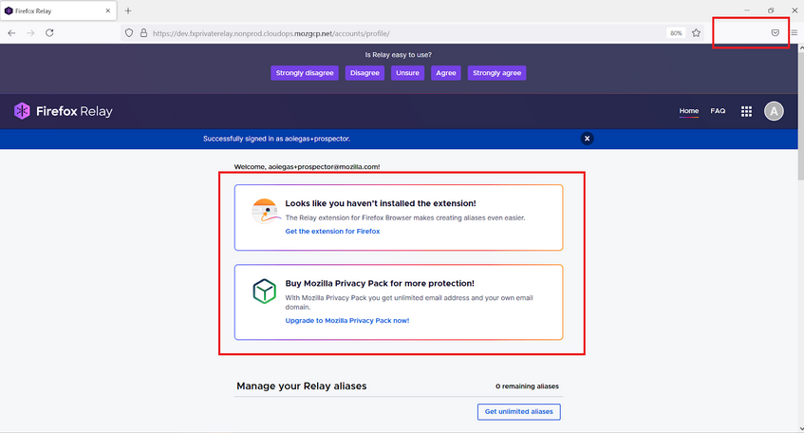804x433 pixels.
Task: Open a new tab with the plus button
Action: pos(128,10)
